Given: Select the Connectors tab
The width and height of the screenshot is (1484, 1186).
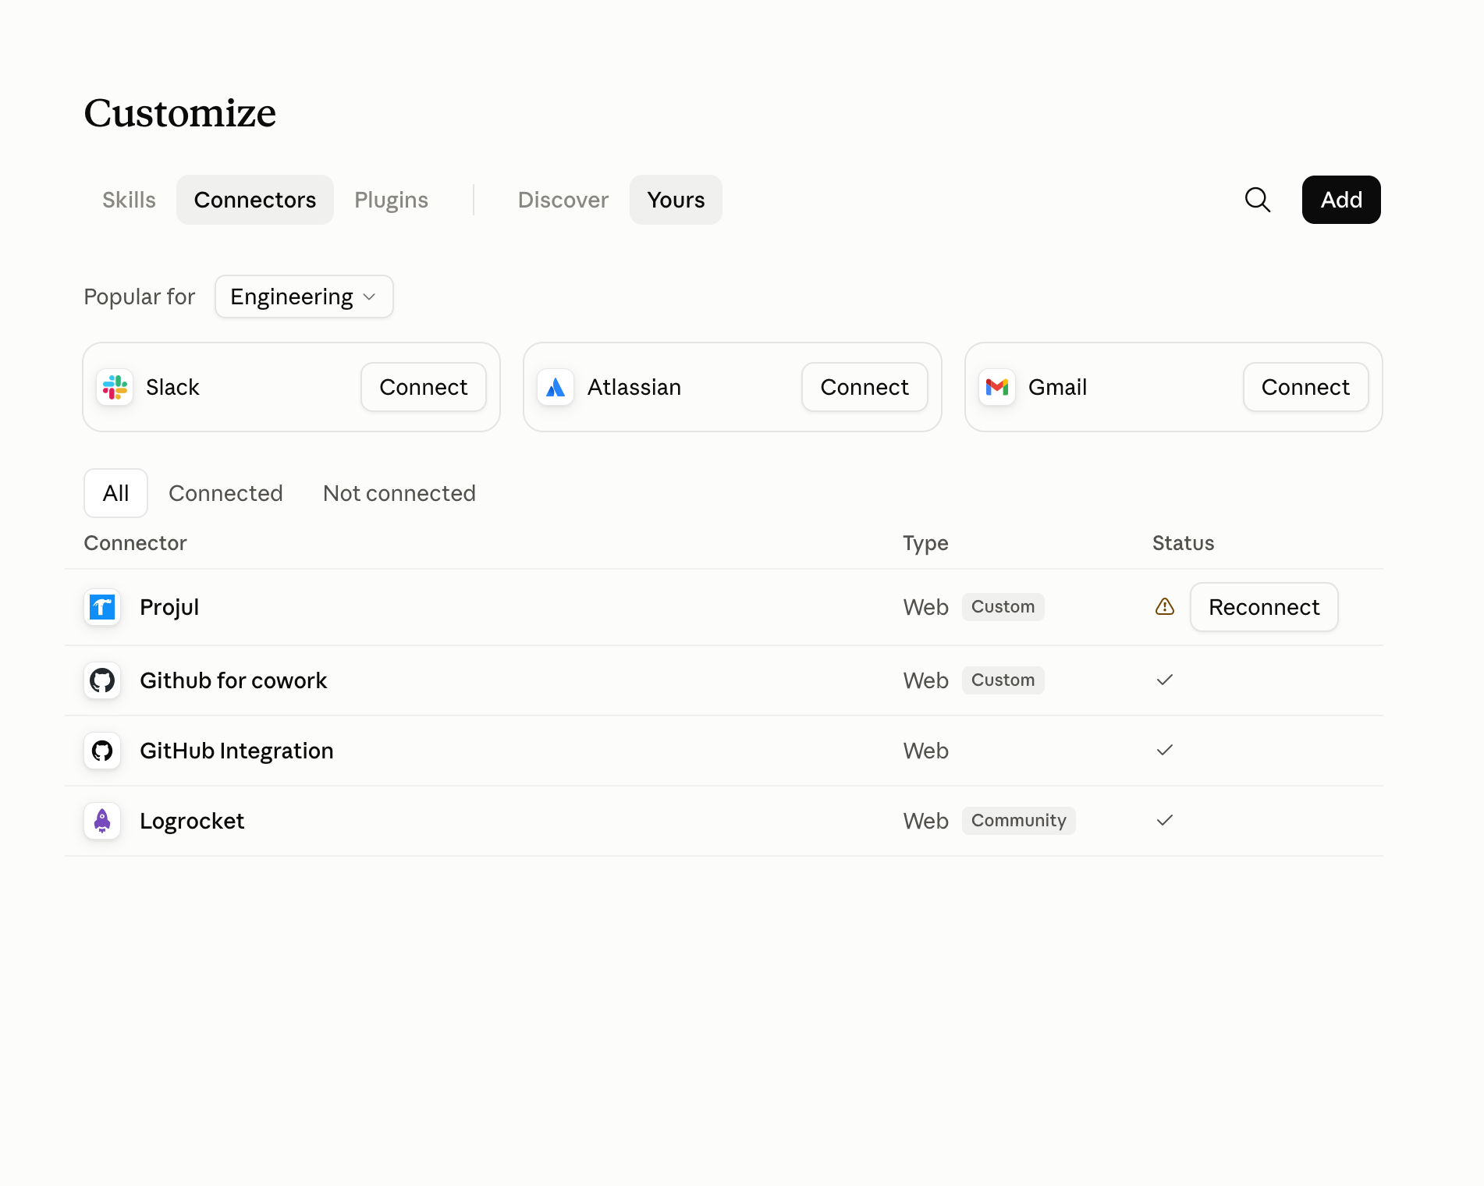Looking at the screenshot, I should (x=255, y=200).
